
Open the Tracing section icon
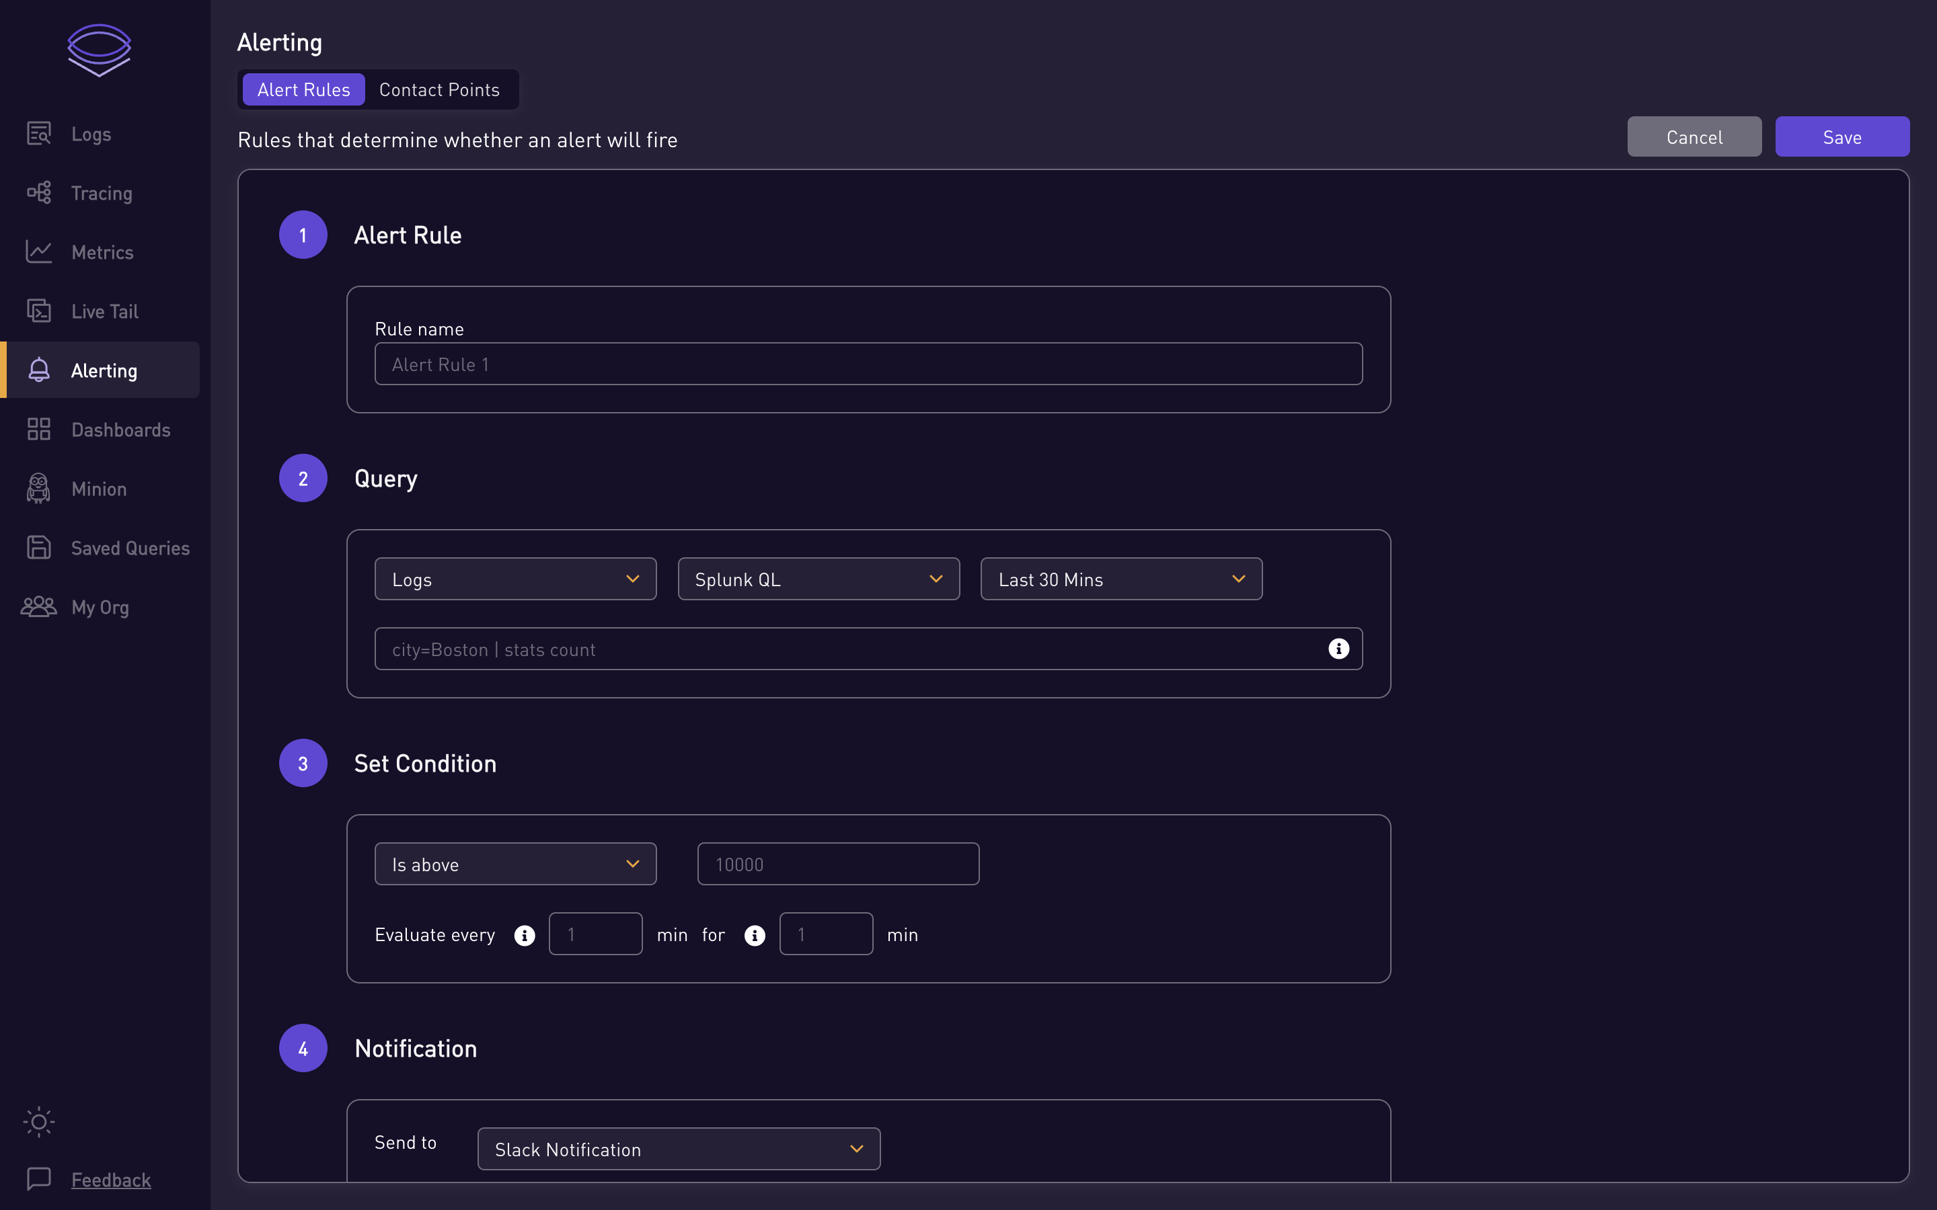38,193
